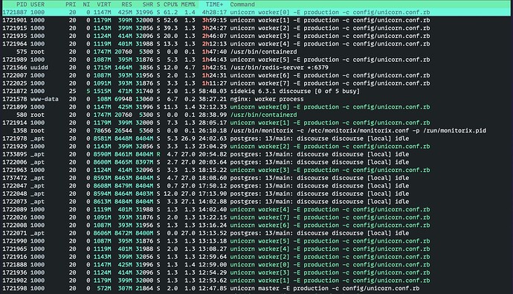Sort by the SHR column header

click(x=147, y=4)
